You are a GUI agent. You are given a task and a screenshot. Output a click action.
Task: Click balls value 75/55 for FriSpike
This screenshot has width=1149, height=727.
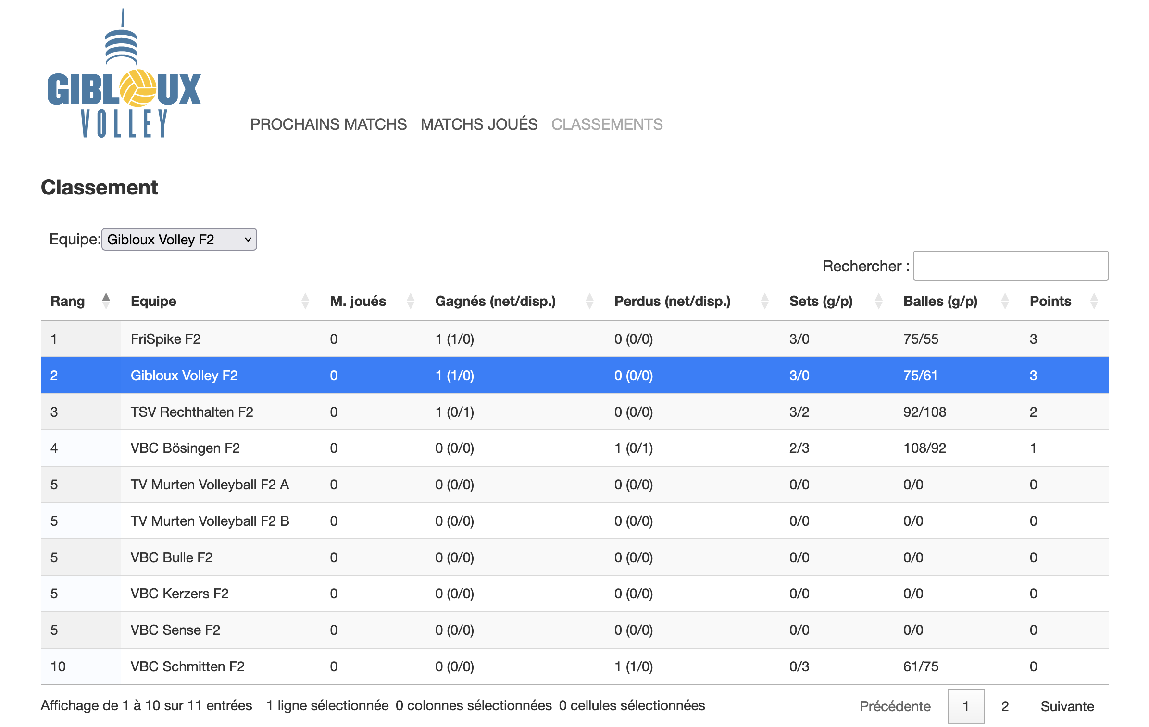(921, 339)
